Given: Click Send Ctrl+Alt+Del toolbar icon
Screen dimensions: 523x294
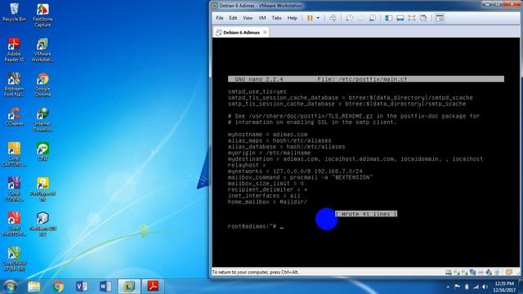Looking at the screenshot, I should pos(333,18).
